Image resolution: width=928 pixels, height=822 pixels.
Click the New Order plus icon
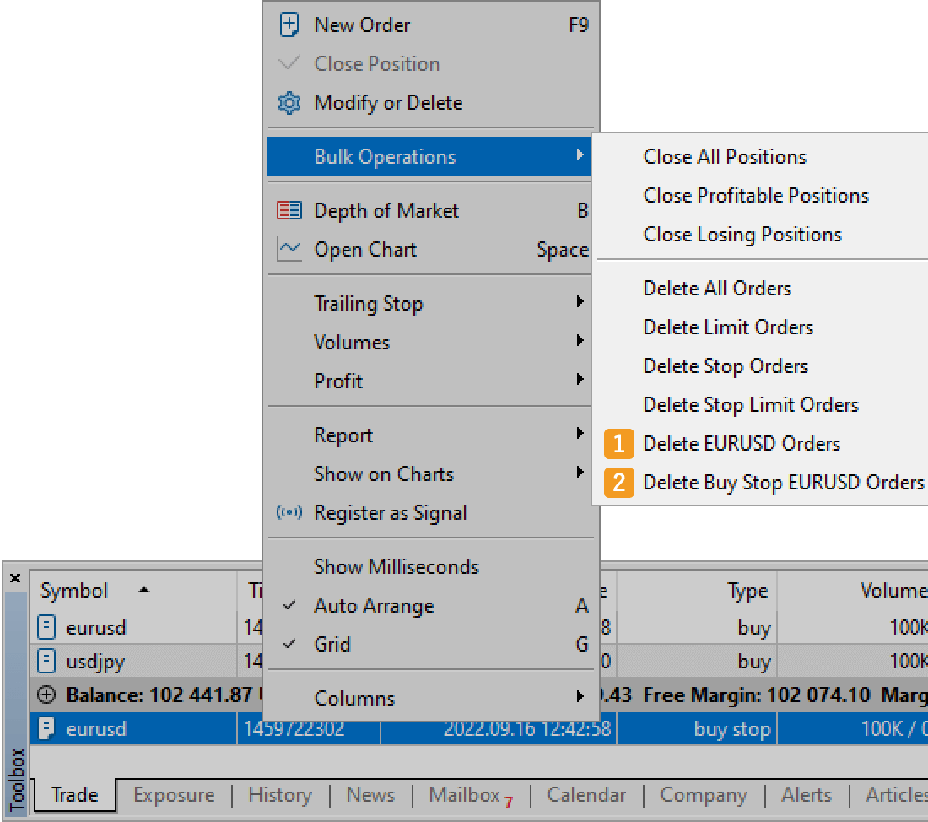coord(289,25)
